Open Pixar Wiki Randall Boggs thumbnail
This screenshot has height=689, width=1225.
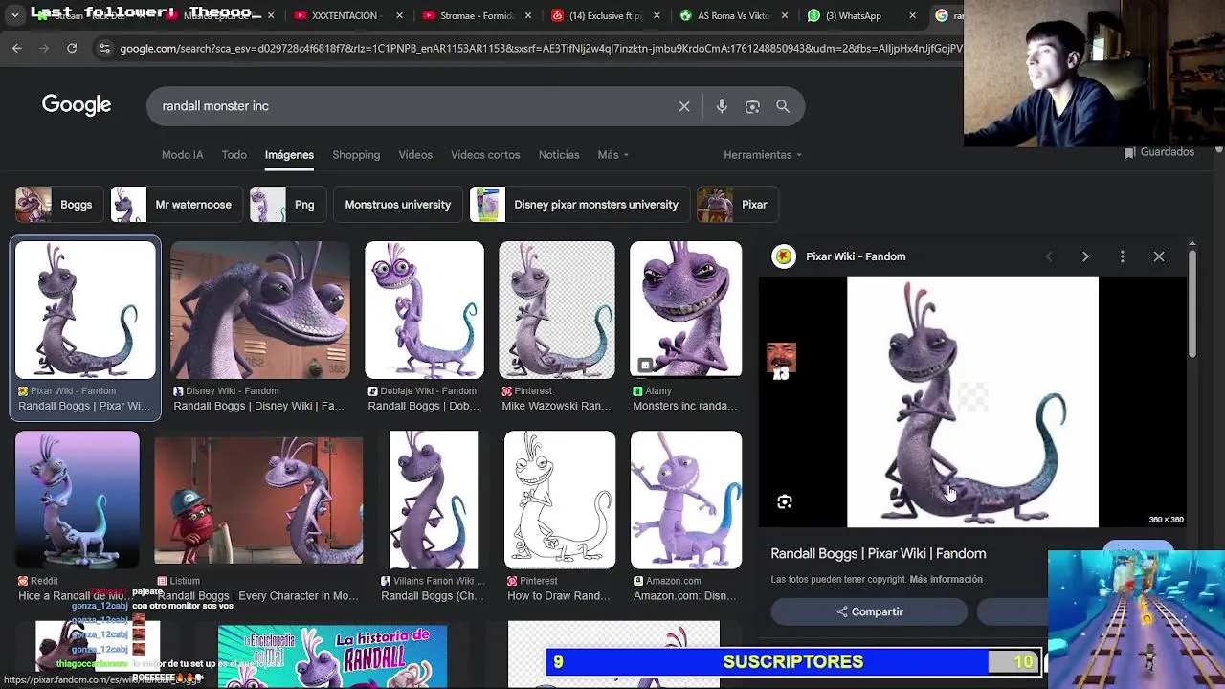(x=85, y=310)
